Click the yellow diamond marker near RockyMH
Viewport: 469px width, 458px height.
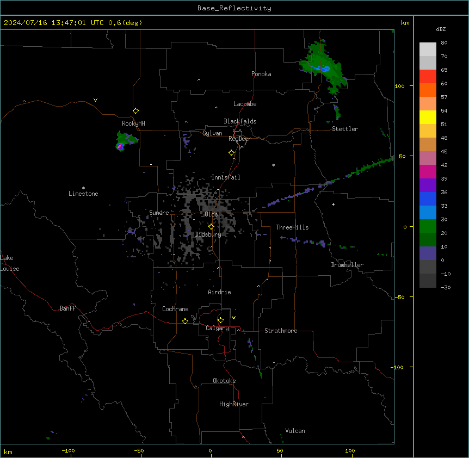135,111
